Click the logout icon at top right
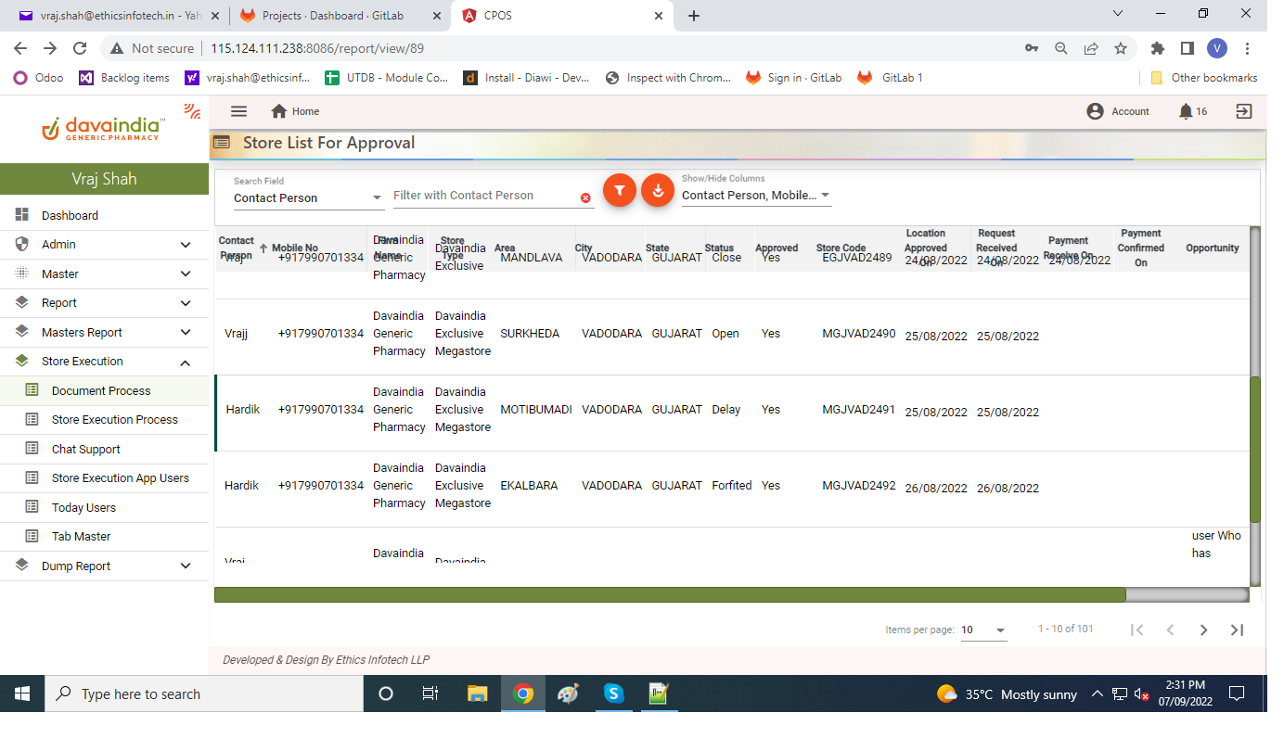The width and height of the screenshot is (1284, 738). tap(1243, 111)
